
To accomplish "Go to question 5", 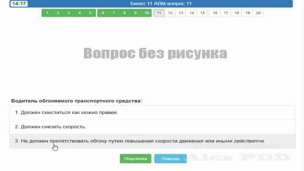I will tap(90, 13).
